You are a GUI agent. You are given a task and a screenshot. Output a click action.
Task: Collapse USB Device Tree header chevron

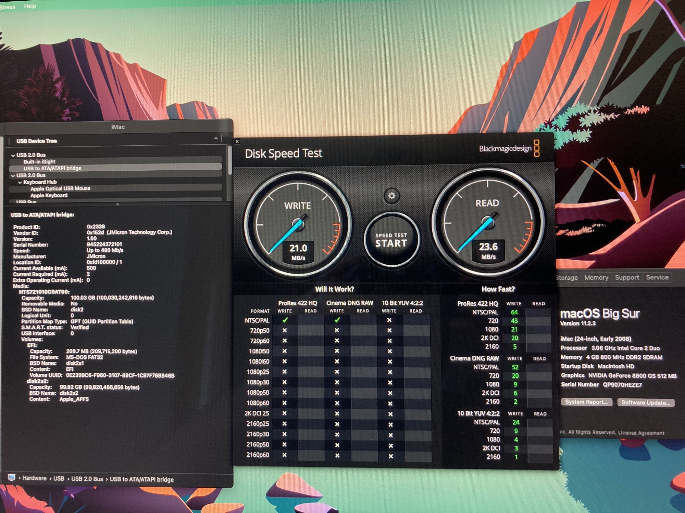coord(216,139)
